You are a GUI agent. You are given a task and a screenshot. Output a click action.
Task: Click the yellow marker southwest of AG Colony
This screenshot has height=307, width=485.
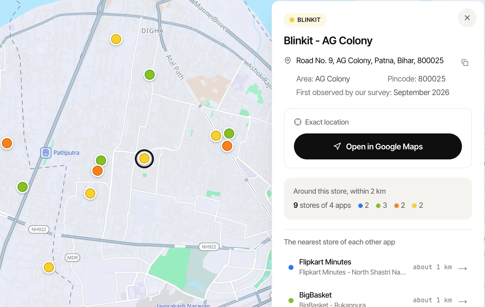coord(90,193)
